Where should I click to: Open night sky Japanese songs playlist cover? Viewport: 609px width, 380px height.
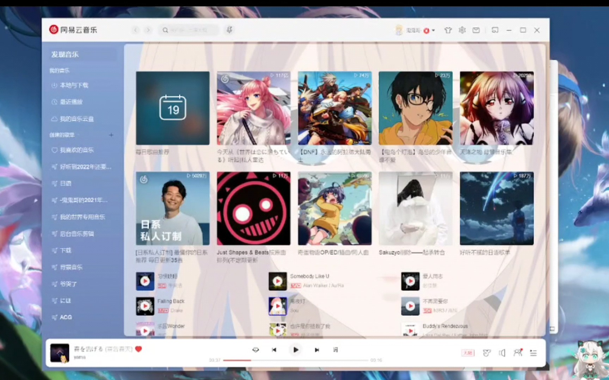[x=497, y=208]
